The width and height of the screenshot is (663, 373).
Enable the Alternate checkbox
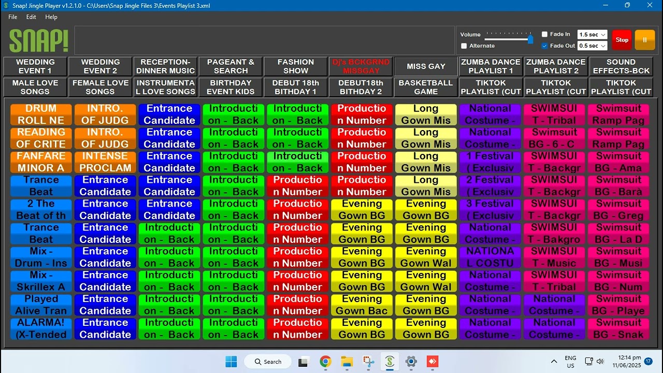pos(464,46)
